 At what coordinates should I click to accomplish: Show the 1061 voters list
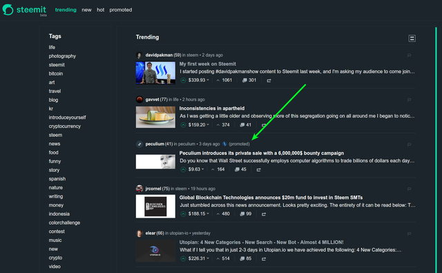[x=224, y=80]
